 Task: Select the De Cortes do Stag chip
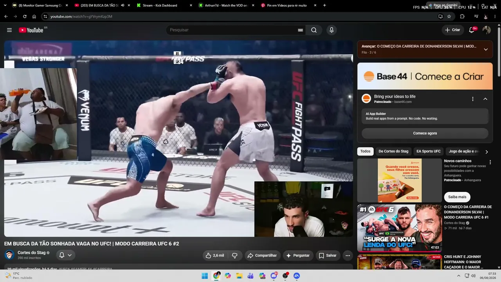tap(393, 151)
